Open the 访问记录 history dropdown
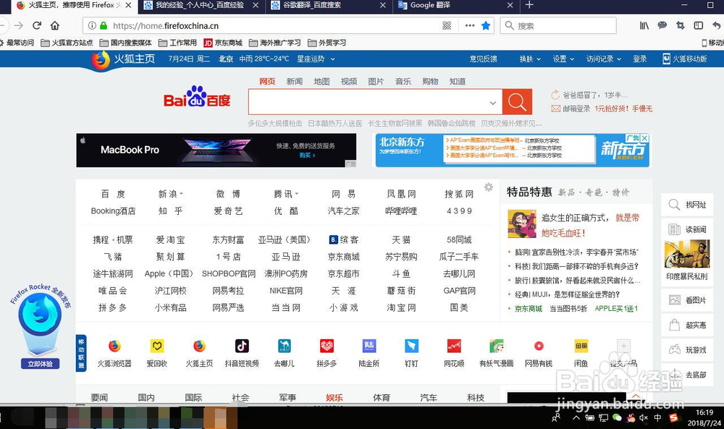Viewport: 724px width, 429px height. (604, 59)
